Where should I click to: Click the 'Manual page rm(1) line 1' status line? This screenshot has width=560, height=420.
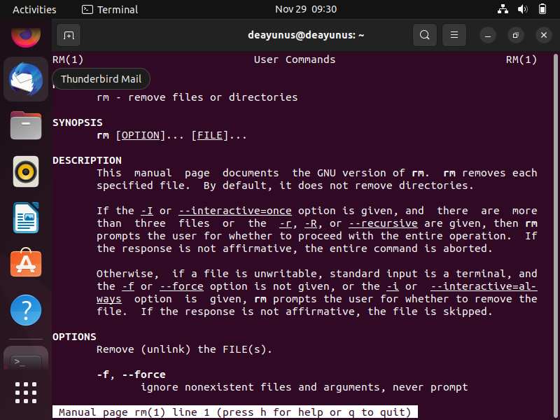point(234,412)
